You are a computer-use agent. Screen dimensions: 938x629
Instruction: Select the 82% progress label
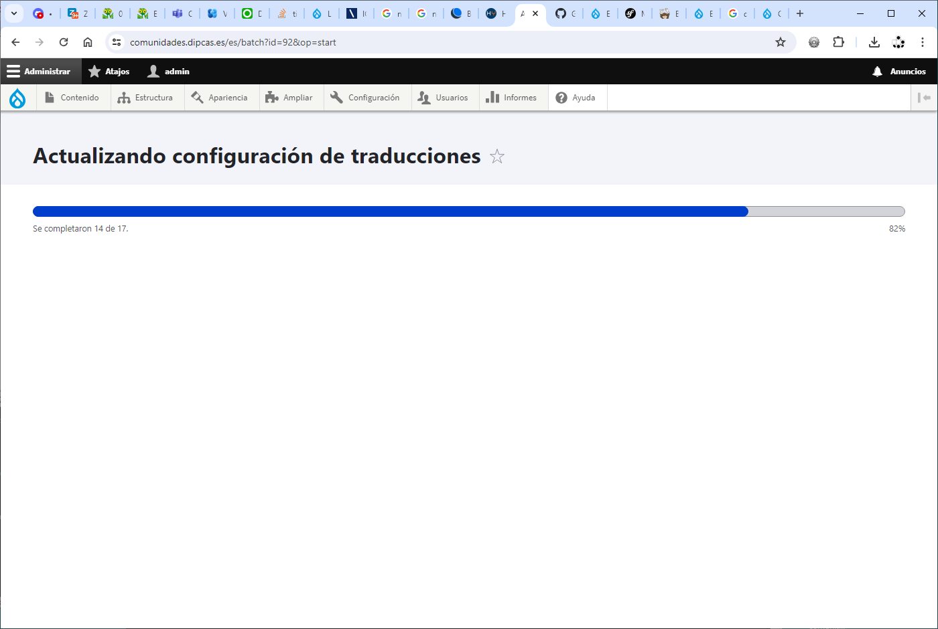[x=897, y=229]
